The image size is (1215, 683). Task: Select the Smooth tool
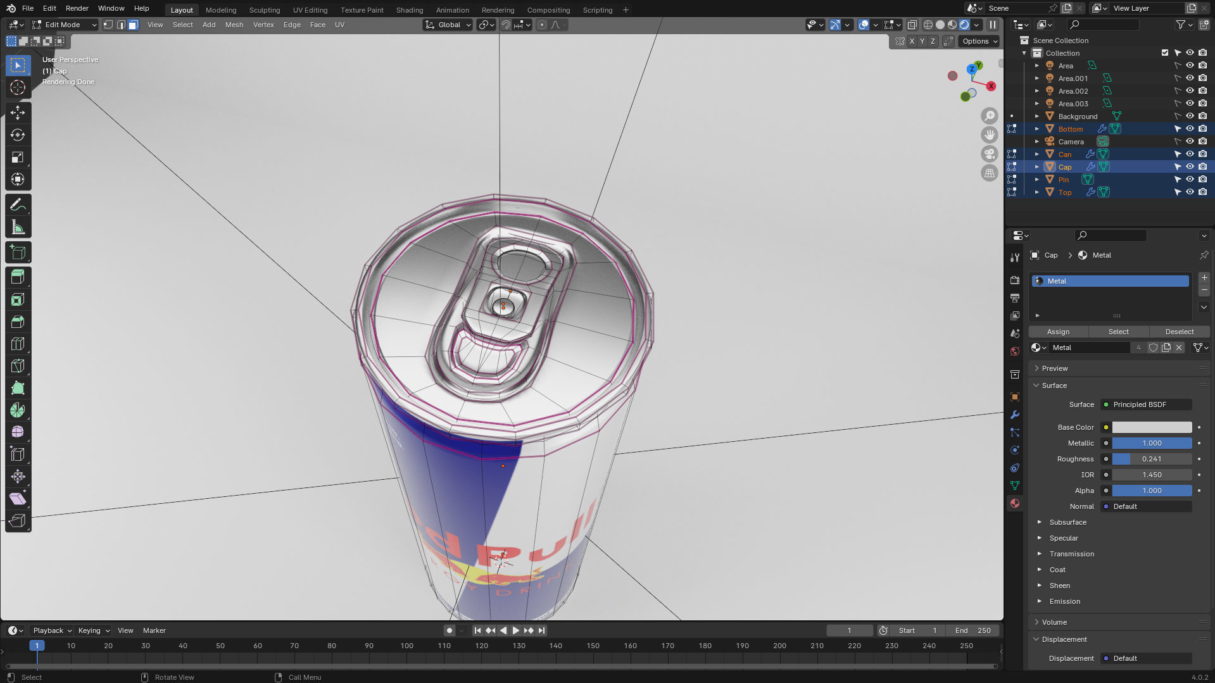click(18, 432)
